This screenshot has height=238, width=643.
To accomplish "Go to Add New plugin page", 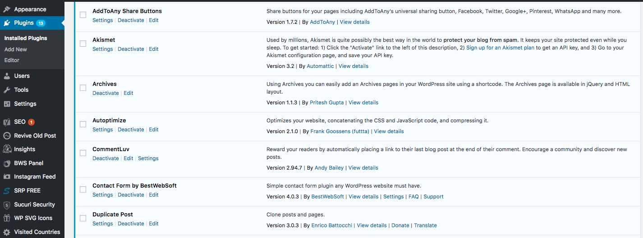I will pos(16,49).
